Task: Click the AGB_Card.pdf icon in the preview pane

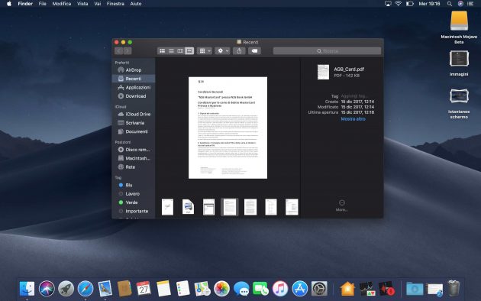Action: 323,72
